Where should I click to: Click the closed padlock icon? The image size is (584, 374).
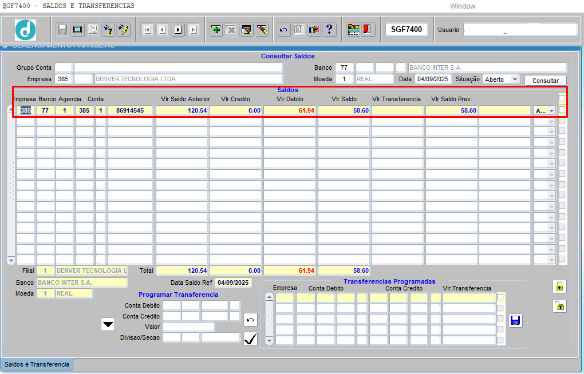point(559,286)
